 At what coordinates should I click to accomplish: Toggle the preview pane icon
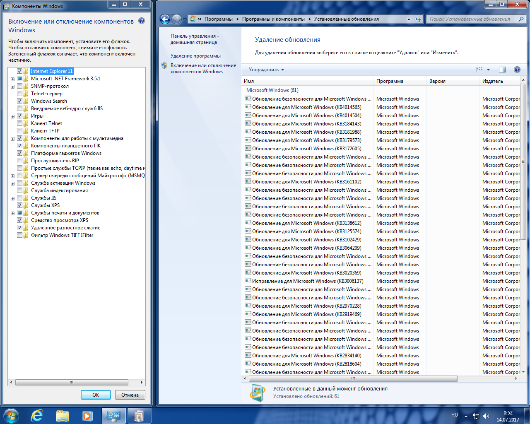(502, 70)
